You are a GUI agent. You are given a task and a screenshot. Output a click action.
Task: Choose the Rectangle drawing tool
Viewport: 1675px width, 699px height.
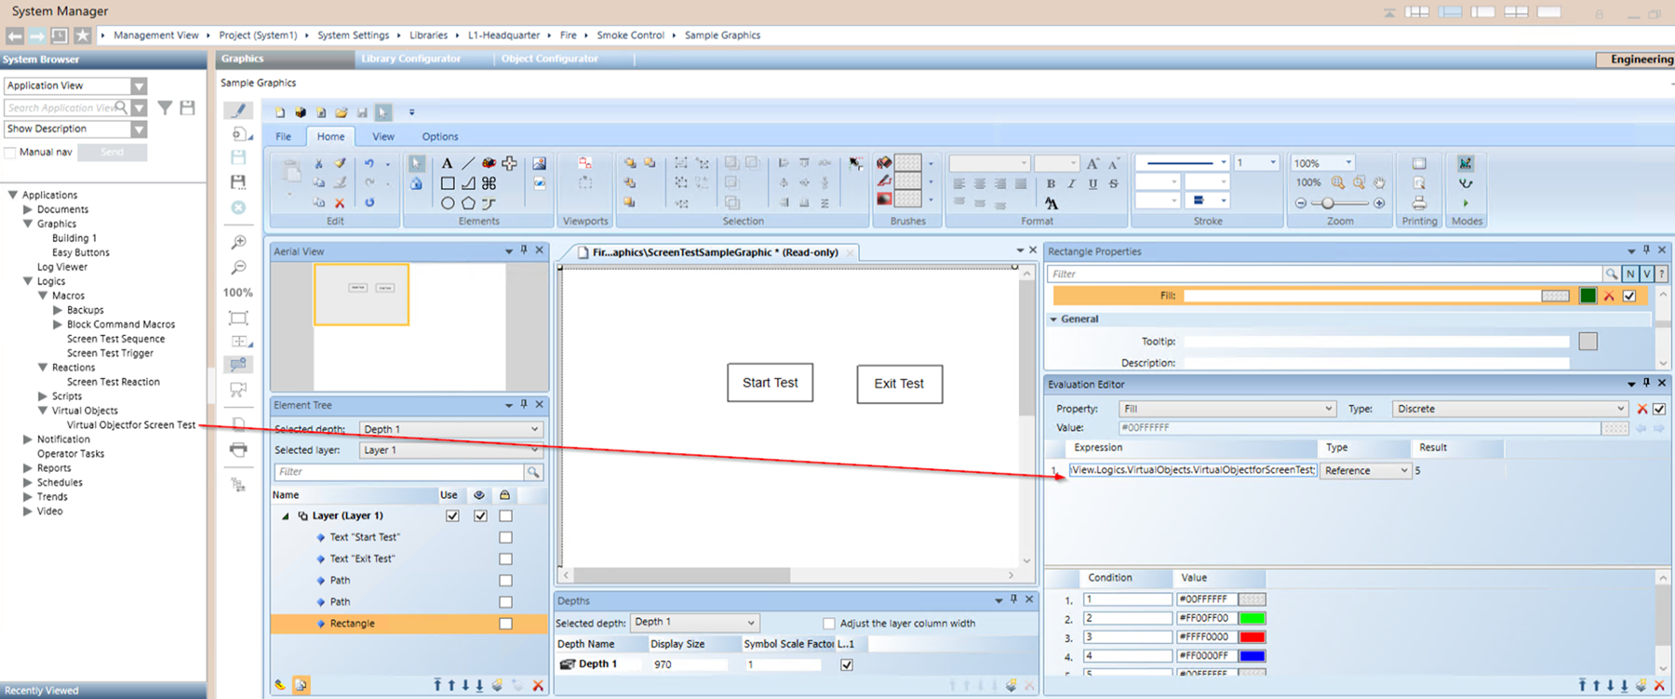pos(448,183)
